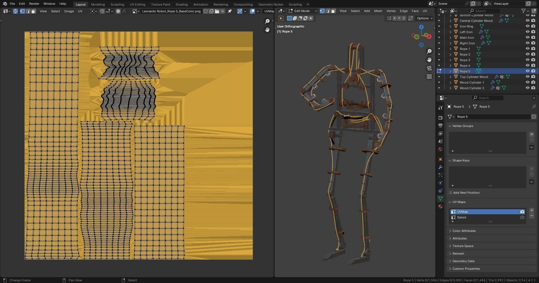Open the File menu

pyautogui.click(x=12, y=4)
